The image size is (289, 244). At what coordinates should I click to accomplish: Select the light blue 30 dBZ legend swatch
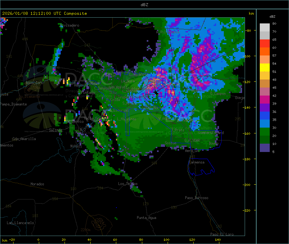pos(265,124)
